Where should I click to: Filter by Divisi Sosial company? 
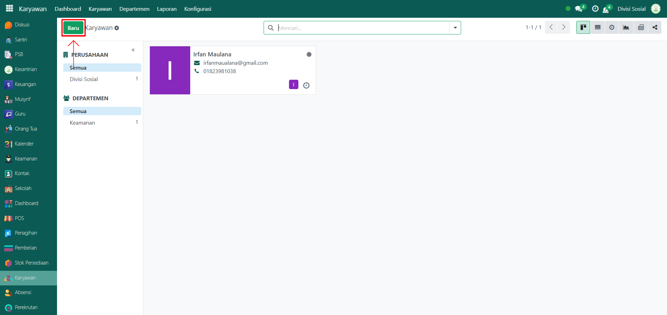coord(84,79)
